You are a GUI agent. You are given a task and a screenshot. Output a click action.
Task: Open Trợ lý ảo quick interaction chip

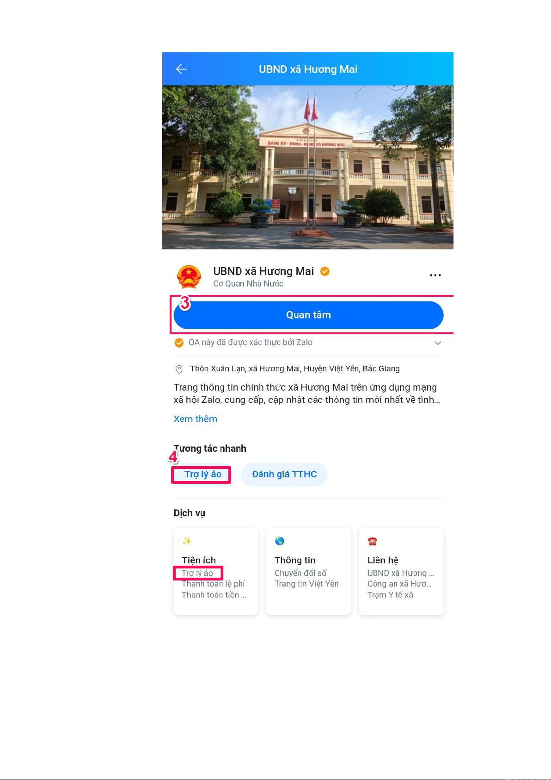[202, 474]
